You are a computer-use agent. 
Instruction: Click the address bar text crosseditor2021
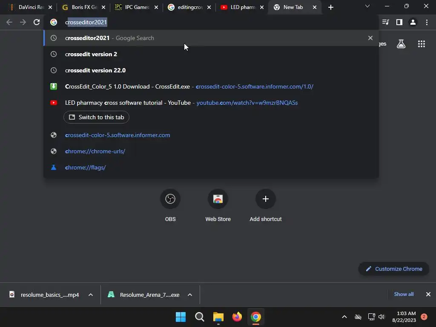coord(86,22)
